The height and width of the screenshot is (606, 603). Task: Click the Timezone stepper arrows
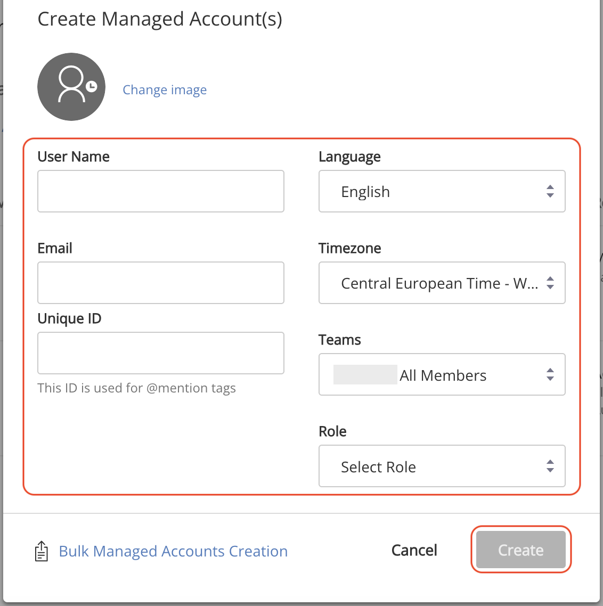550,283
